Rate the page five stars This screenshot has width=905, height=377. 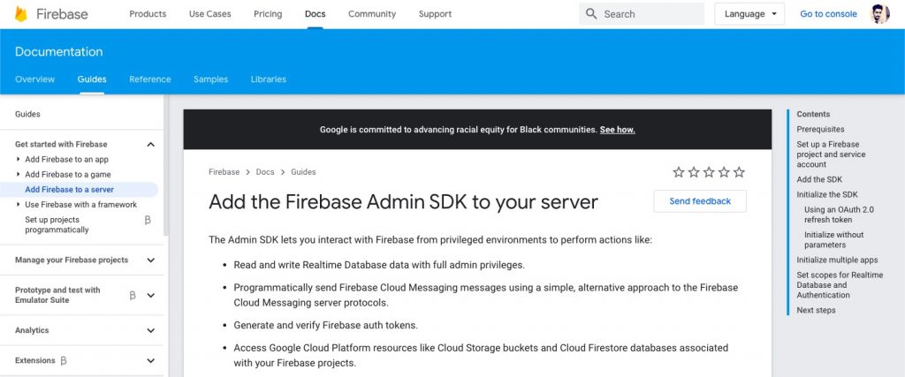click(739, 172)
